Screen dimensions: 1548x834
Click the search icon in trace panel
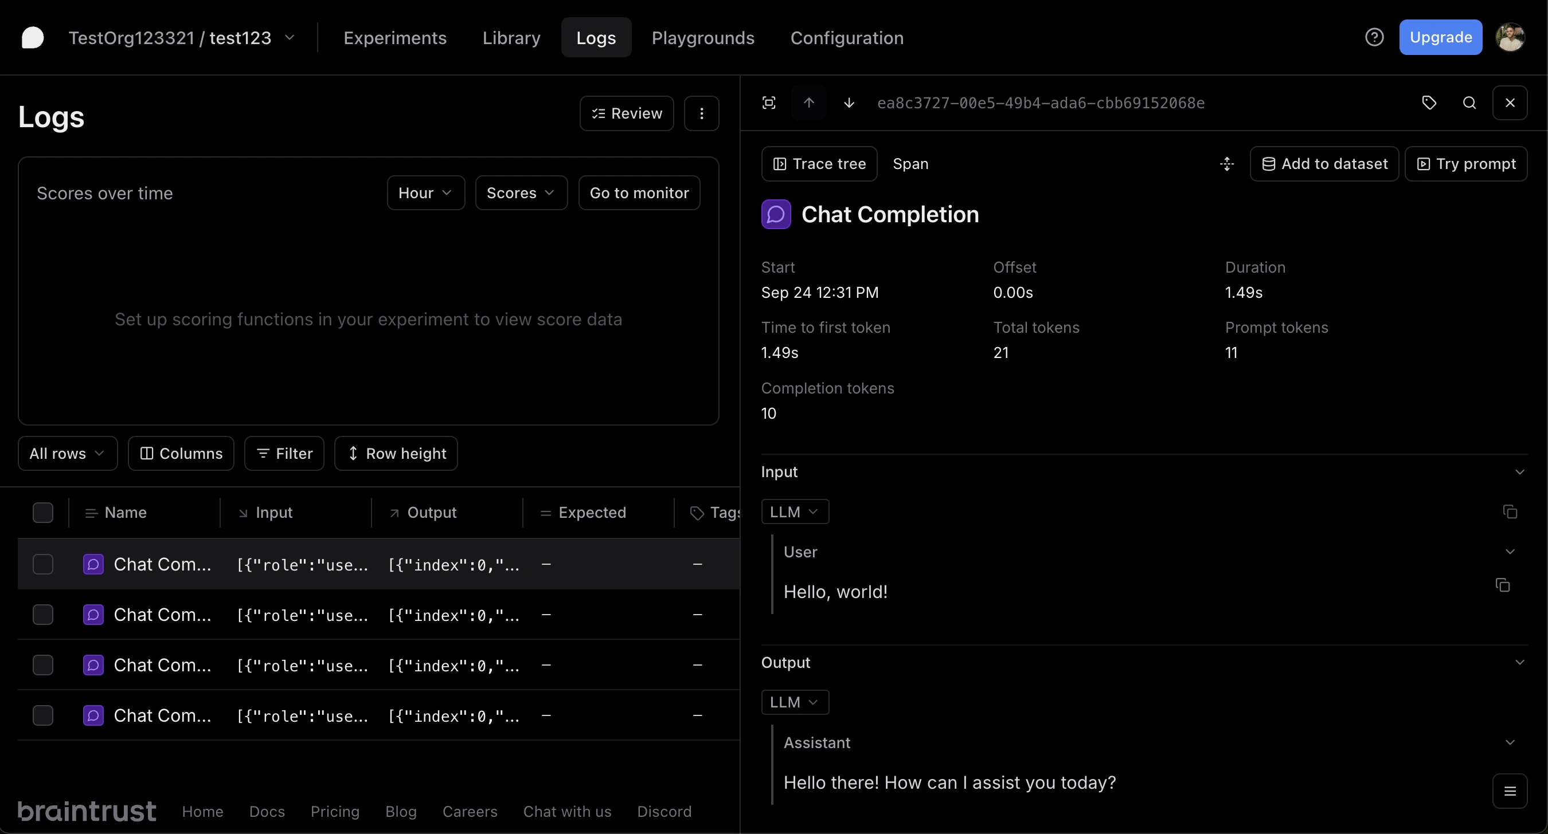click(1469, 103)
